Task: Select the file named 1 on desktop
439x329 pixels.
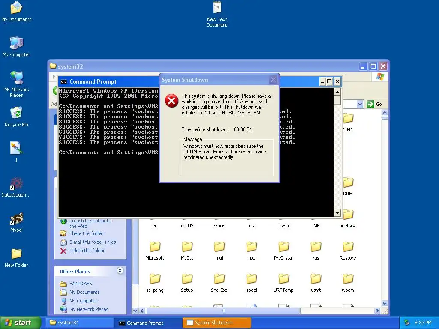Action: tap(16, 152)
